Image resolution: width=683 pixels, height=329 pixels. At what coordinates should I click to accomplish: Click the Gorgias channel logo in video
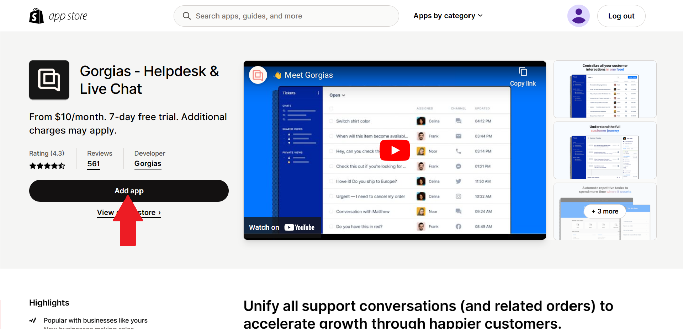[x=258, y=75]
